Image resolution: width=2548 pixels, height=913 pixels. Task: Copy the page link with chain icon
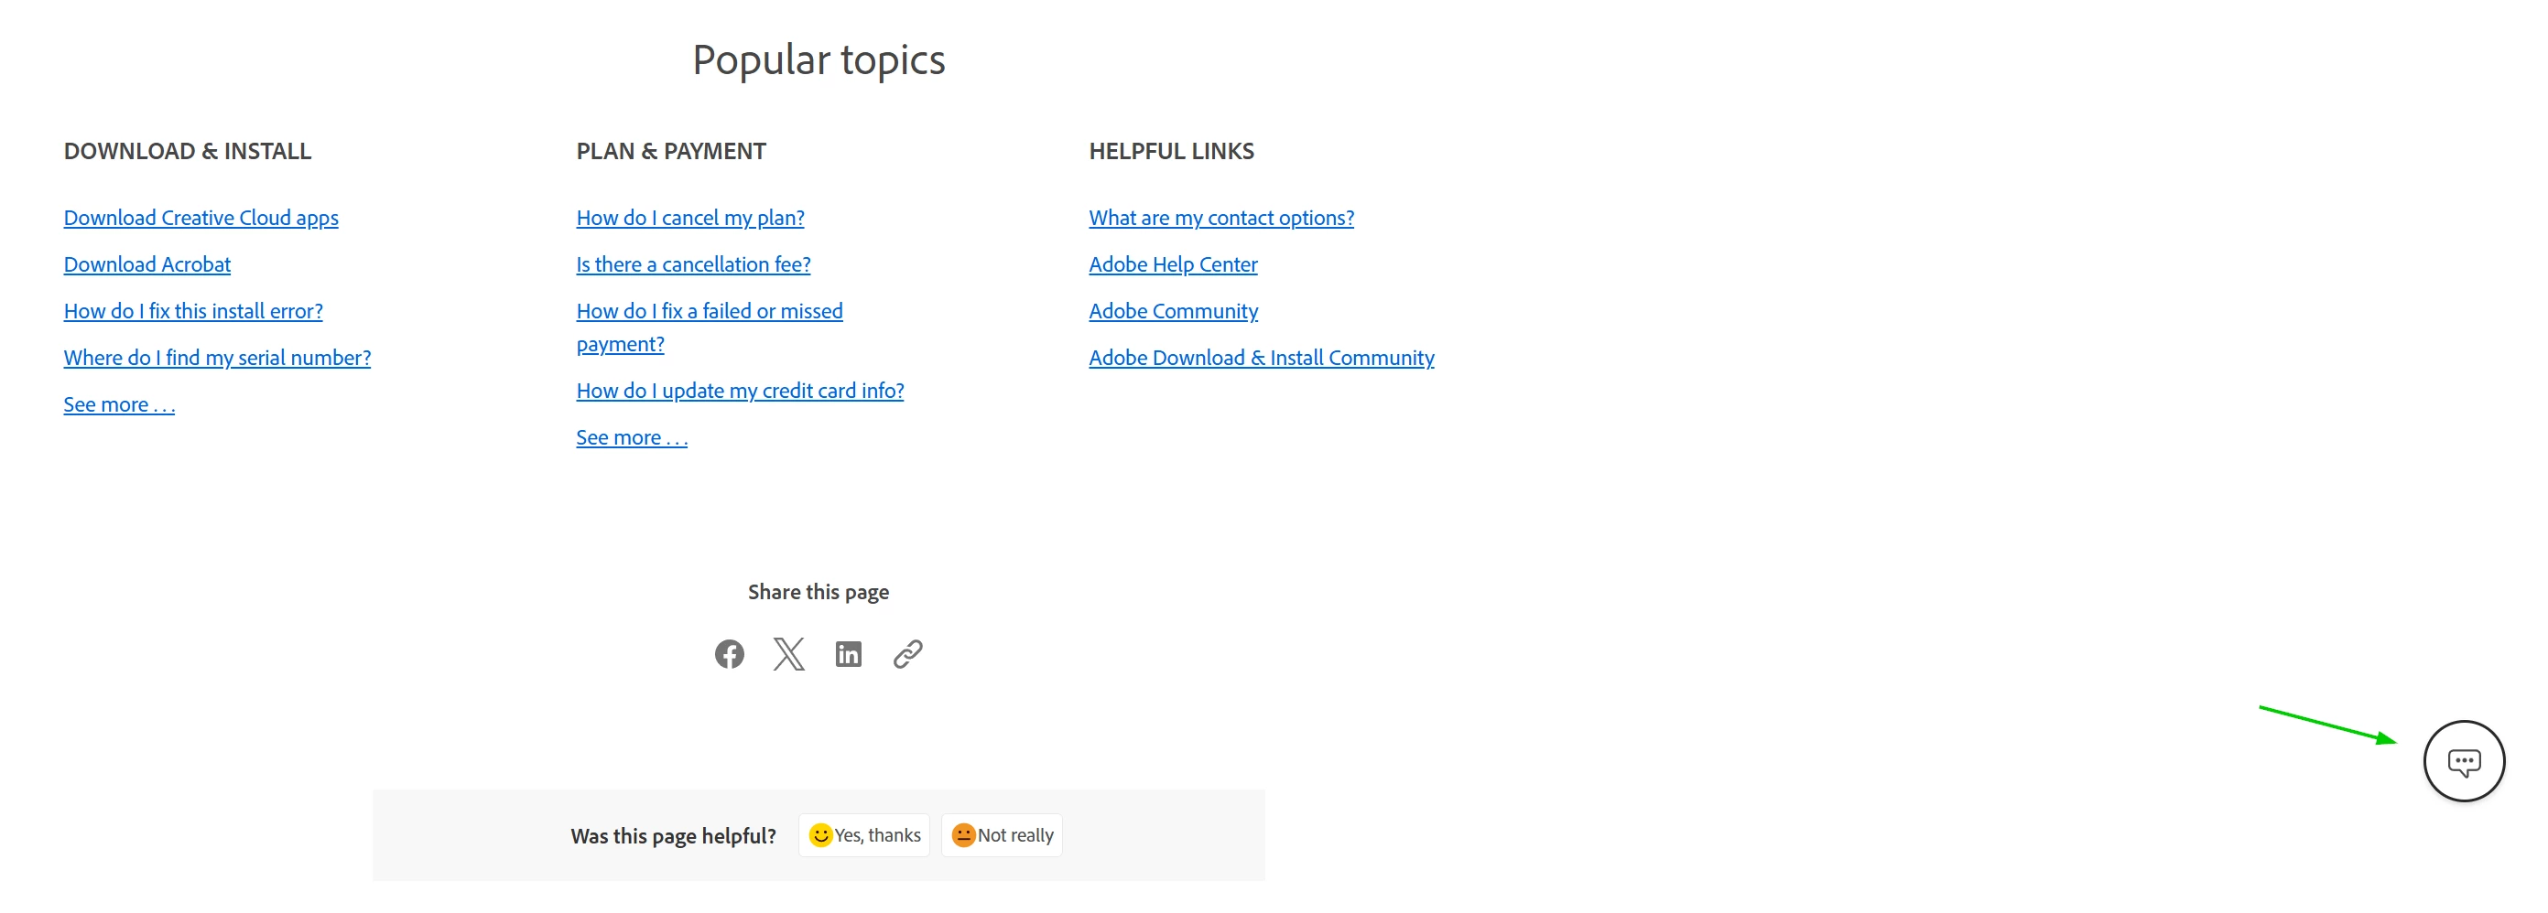coord(907,654)
